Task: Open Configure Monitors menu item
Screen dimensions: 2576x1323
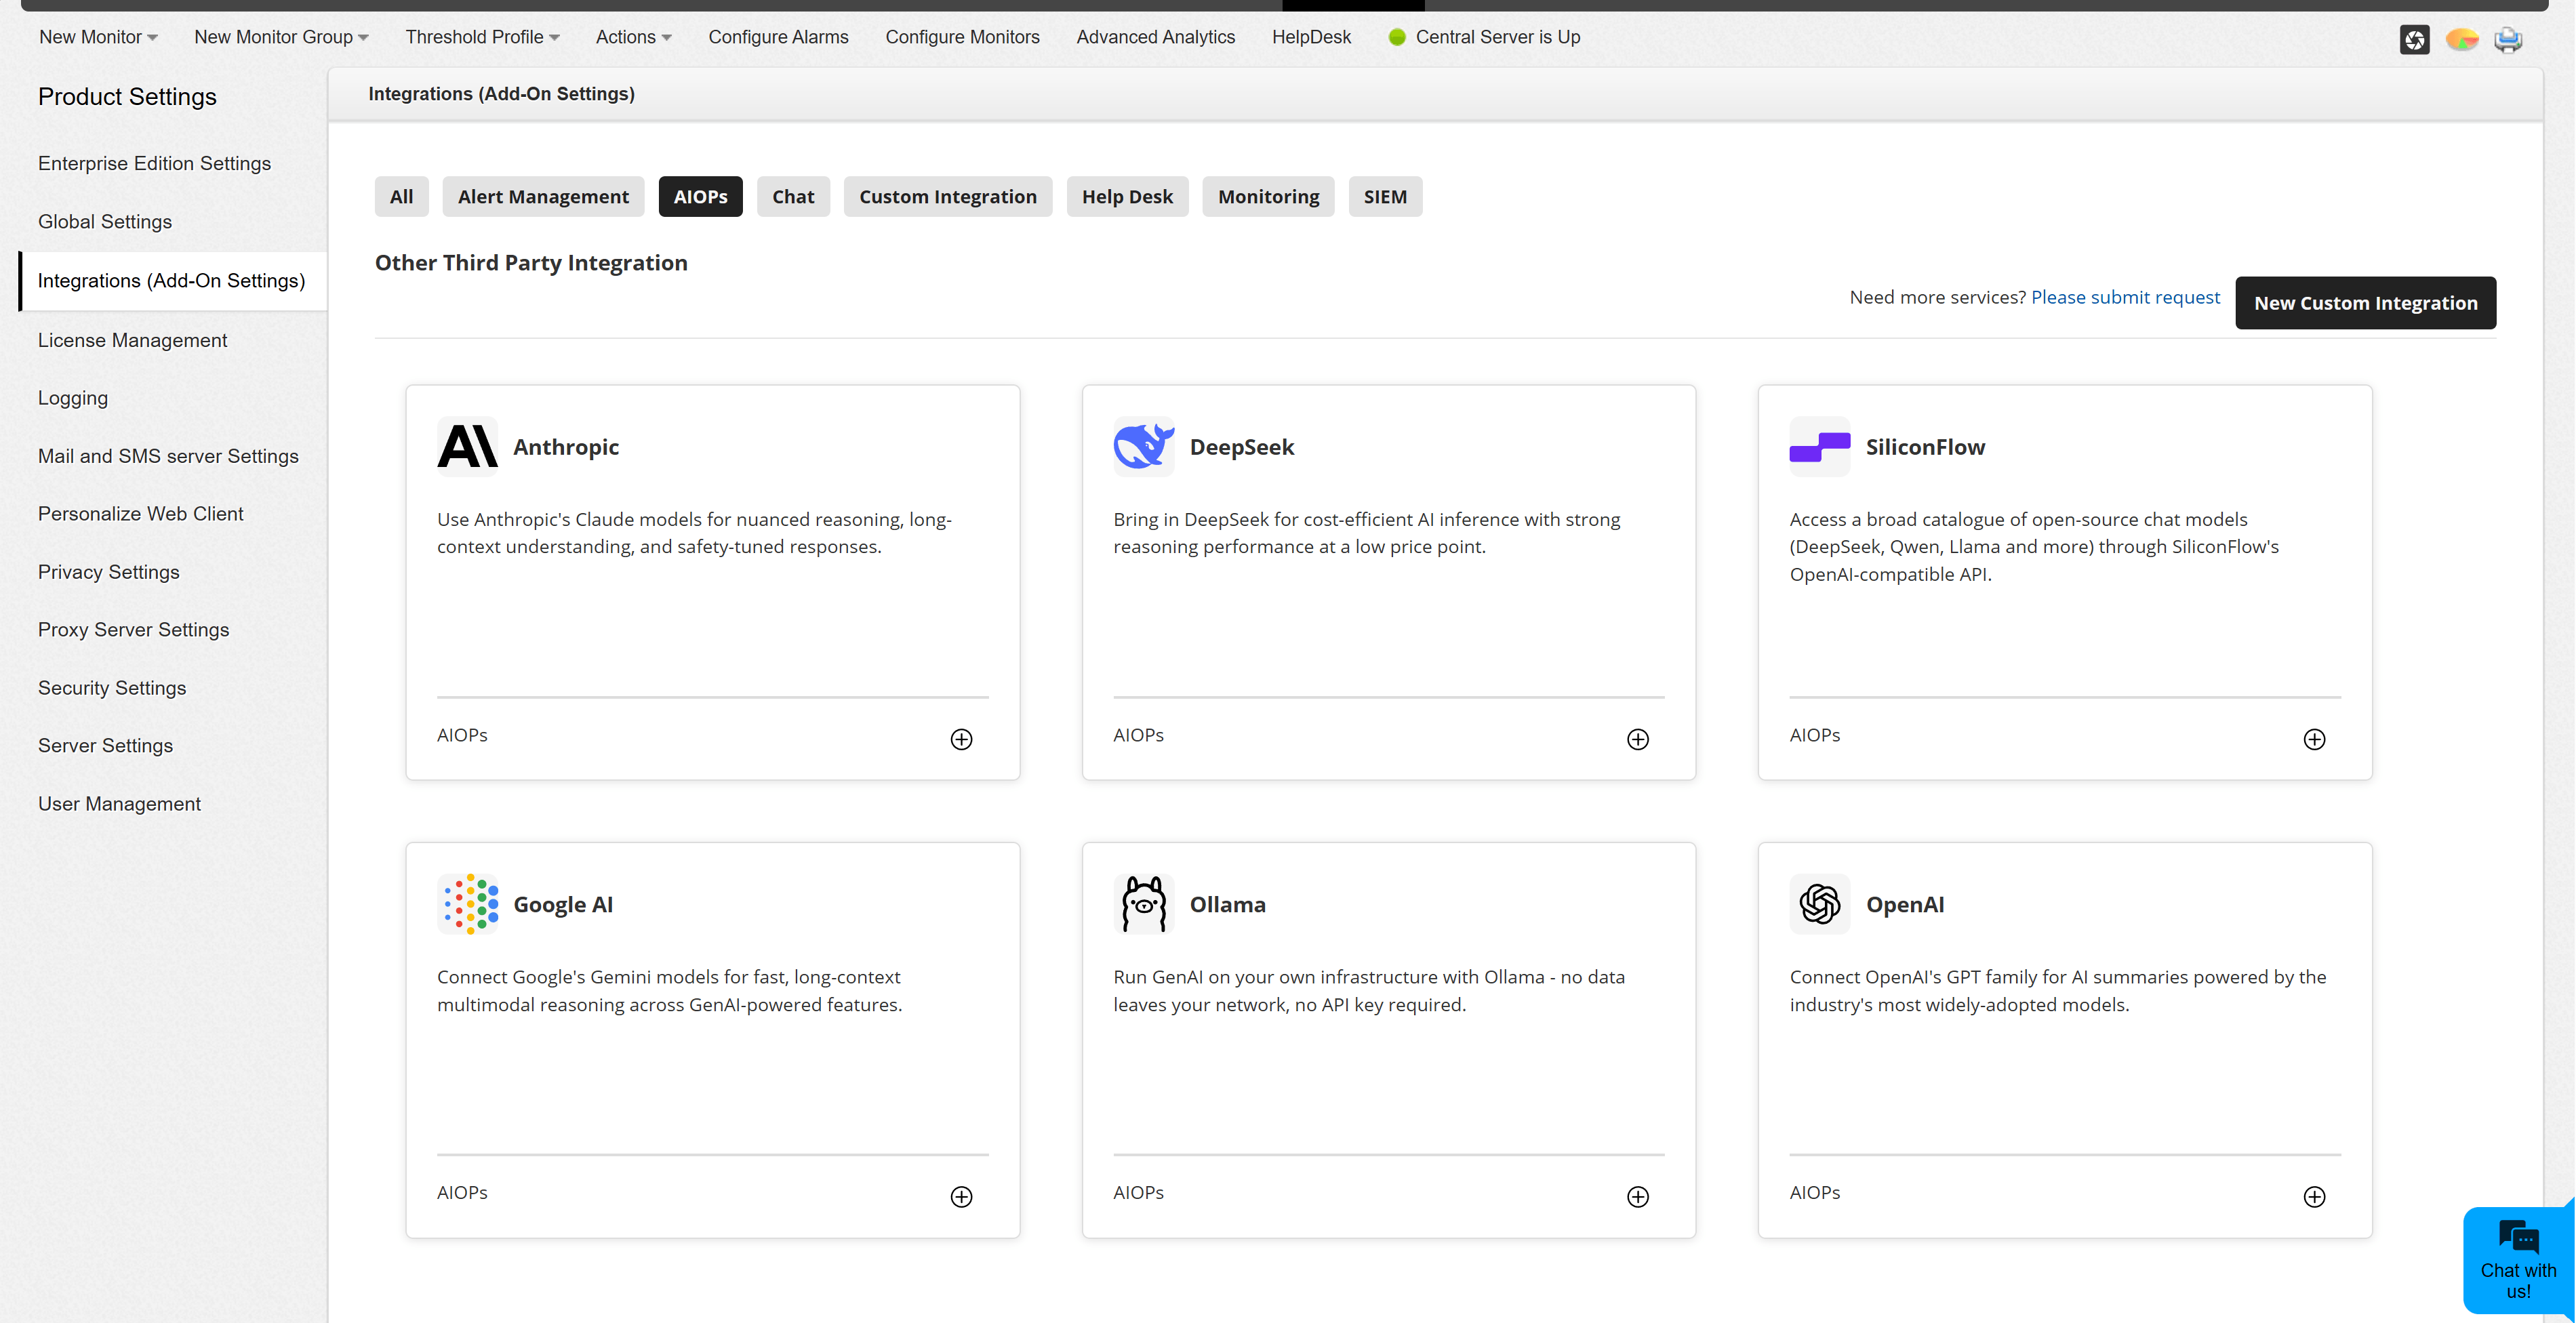Action: pyautogui.click(x=962, y=37)
